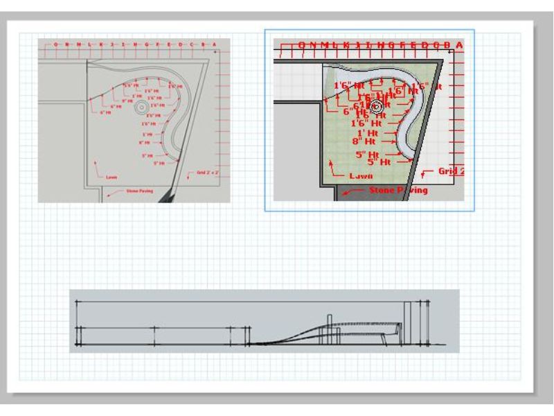Viewport: 554px width, 416px height.
Task: Click the circular fountain symbol in gray plan
Action: pos(141,107)
